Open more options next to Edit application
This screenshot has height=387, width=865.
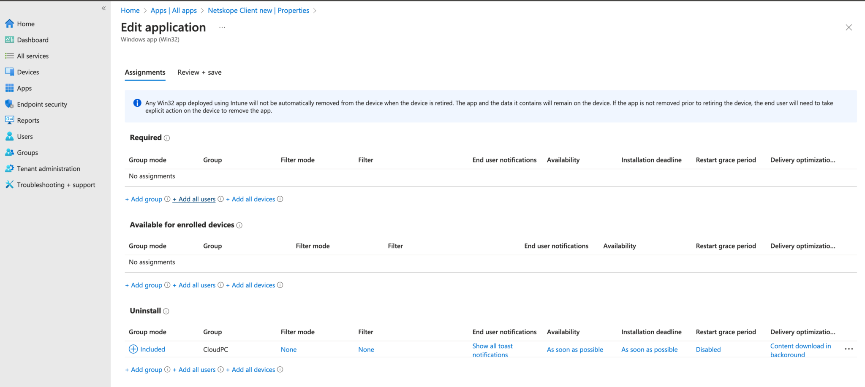pyautogui.click(x=222, y=27)
